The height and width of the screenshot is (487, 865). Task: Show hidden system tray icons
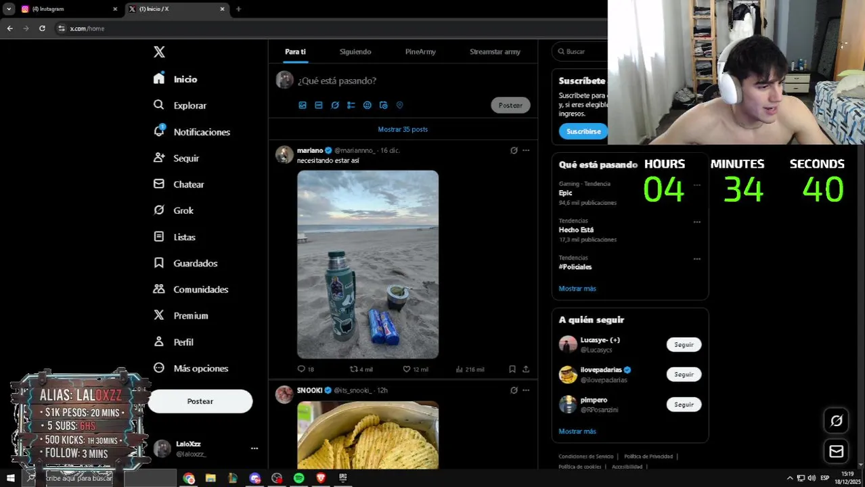click(x=789, y=478)
